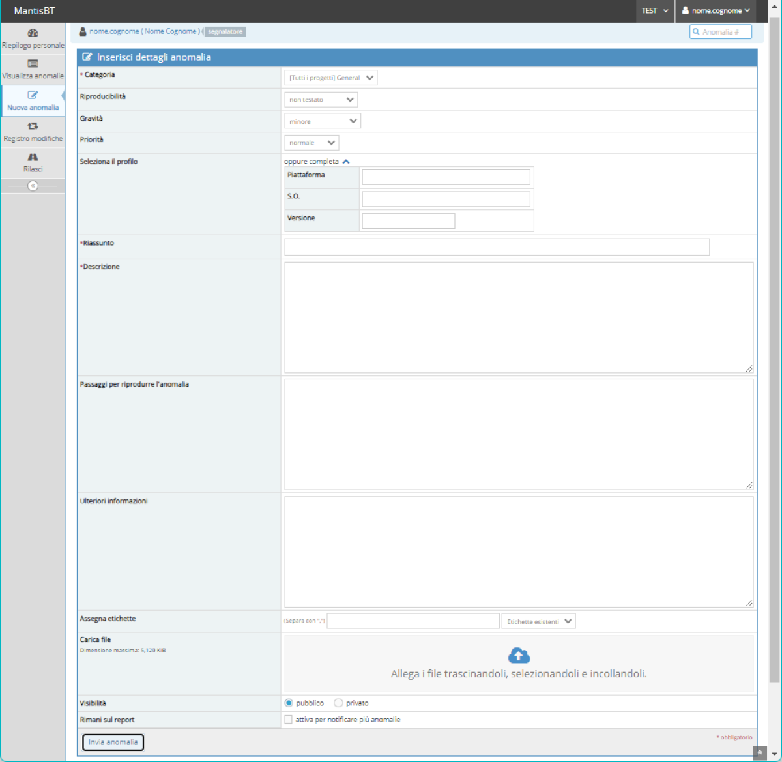Viewport: 782px width, 762px height.
Task: Open TEST project menu in header
Action: (x=654, y=11)
